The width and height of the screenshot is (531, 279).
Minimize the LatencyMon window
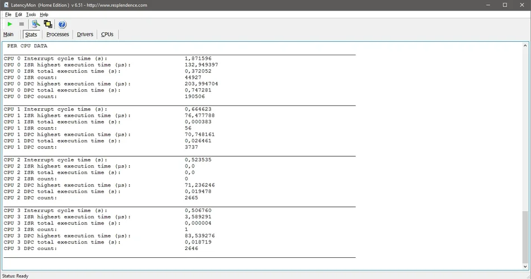pyautogui.click(x=488, y=4)
